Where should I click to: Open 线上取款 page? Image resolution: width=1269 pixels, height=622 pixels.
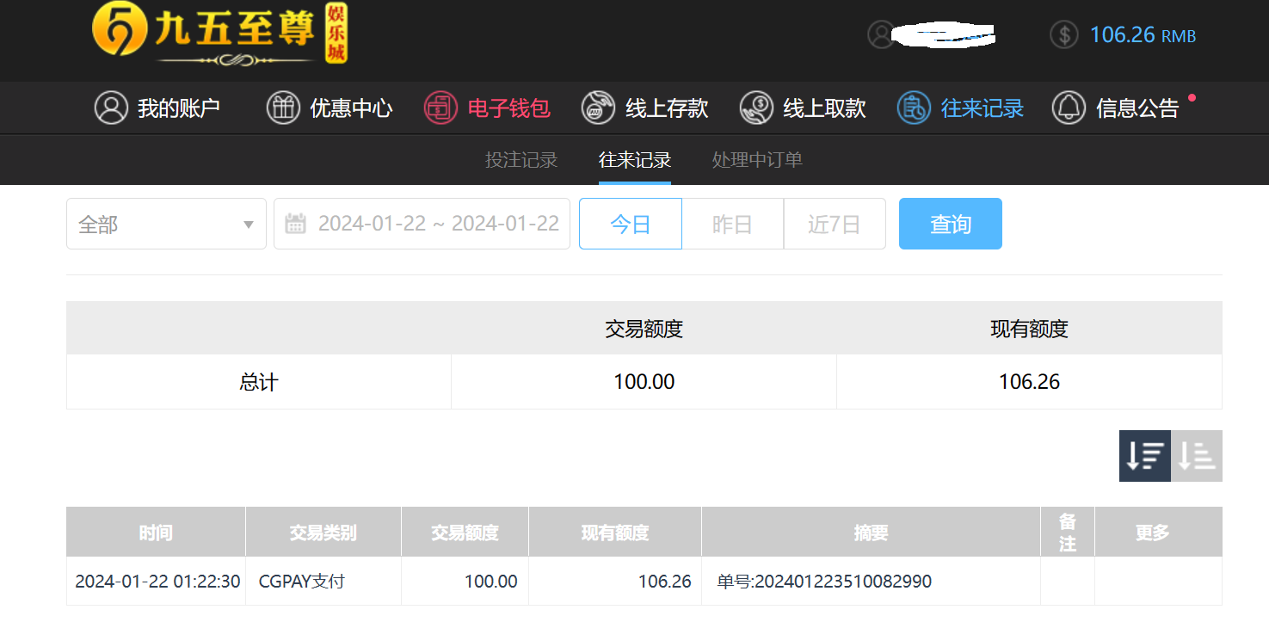pyautogui.click(x=803, y=108)
